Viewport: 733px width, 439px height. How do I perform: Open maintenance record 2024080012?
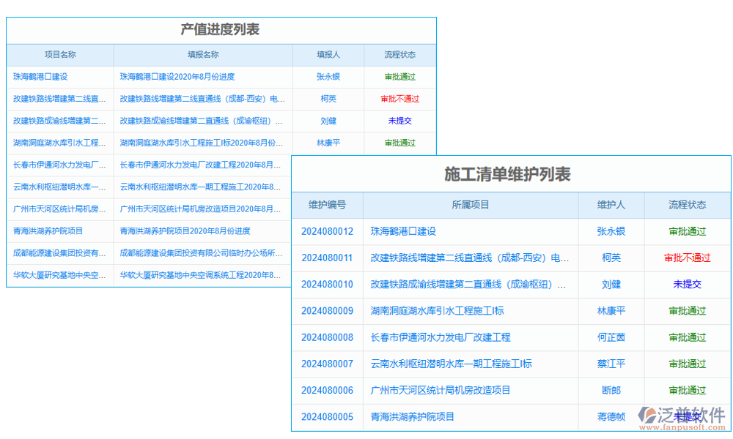327,232
